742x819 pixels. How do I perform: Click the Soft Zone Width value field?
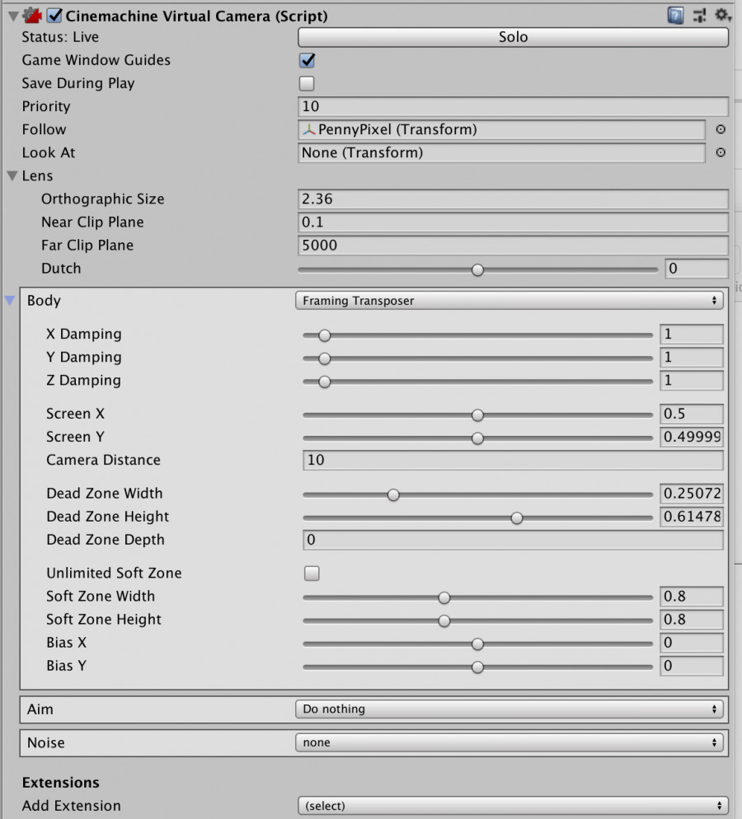(692, 596)
